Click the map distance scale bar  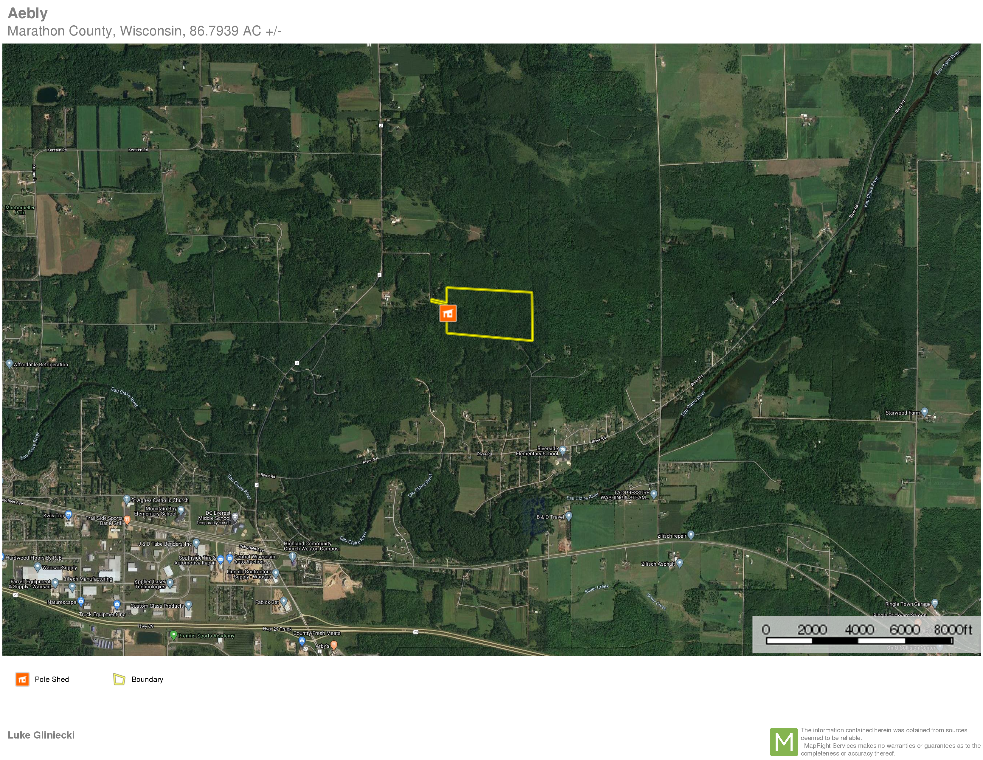click(x=859, y=640)
